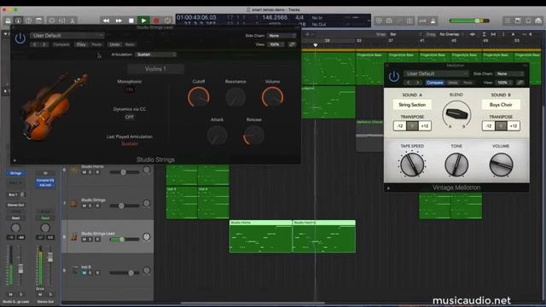Click the Mellotron Tape Speed knob
Image resolution: width=546 pixels, height=307 pixels.
tap(412, 165)
